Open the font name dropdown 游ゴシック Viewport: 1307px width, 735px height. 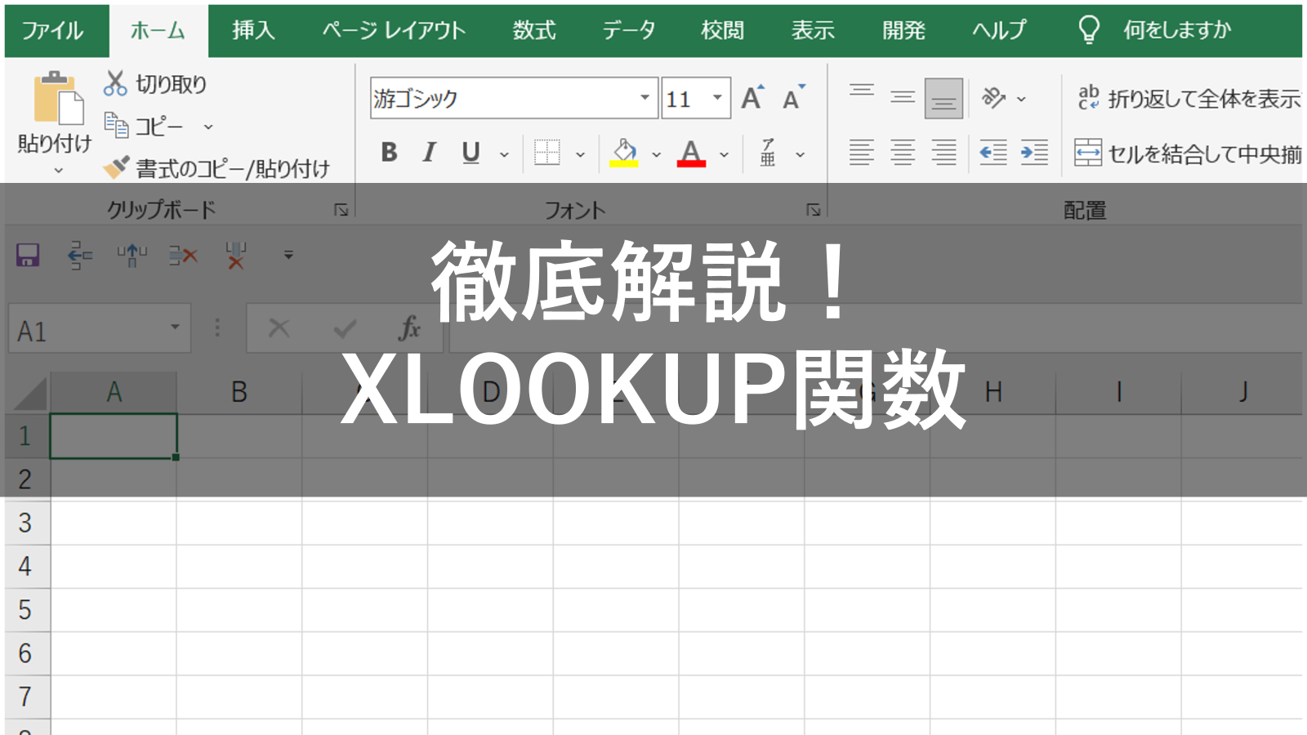tap(645, 98)
